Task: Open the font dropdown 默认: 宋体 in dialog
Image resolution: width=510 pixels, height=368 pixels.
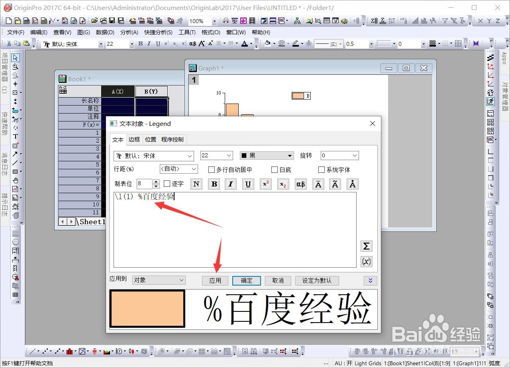Action: 154,156
